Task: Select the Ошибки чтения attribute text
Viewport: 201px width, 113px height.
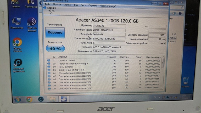Action: (67, 60)
